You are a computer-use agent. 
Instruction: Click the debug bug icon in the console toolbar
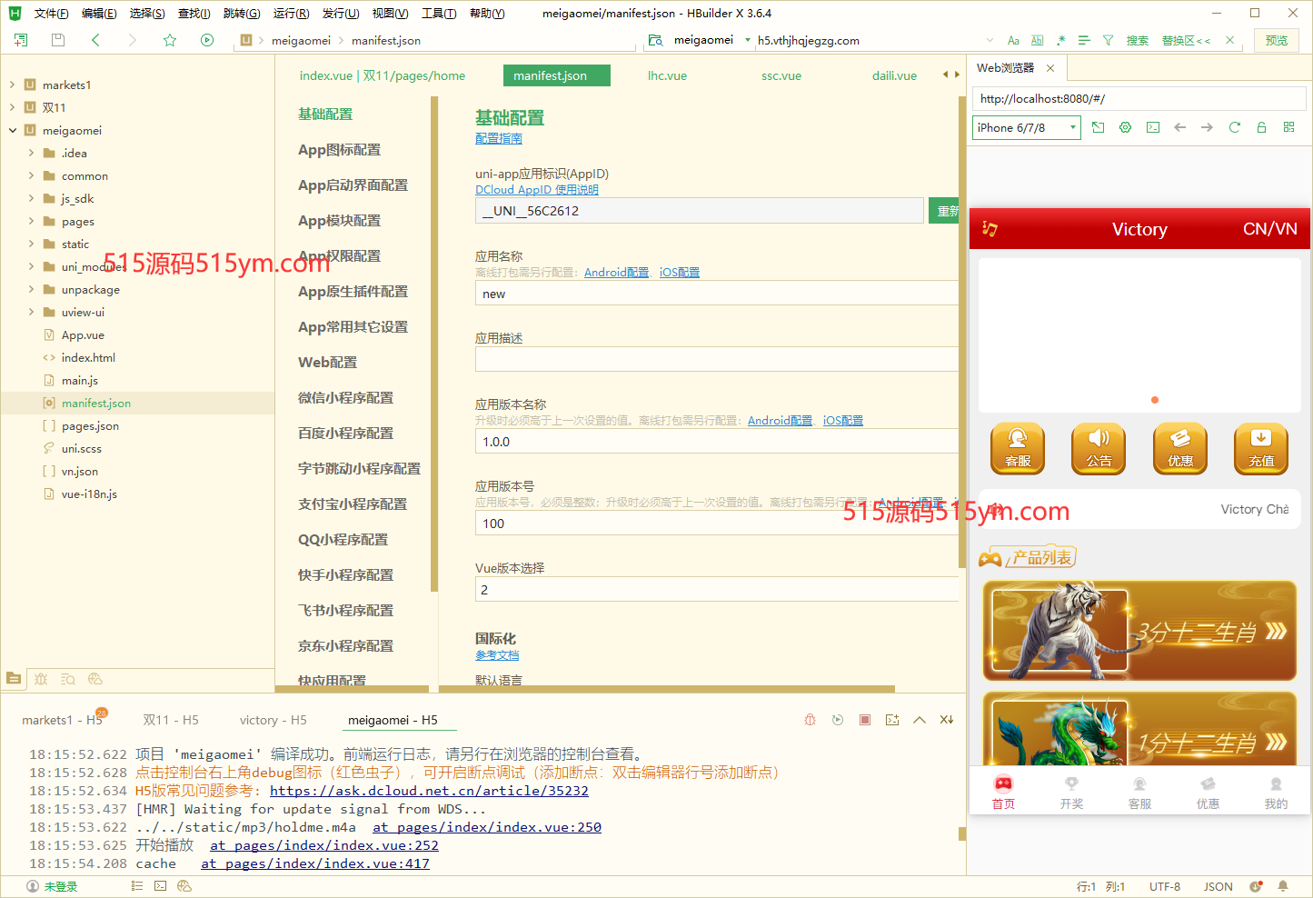[x=810, y=719]
